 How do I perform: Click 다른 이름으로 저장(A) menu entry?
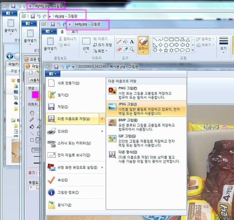coord(72,119)
